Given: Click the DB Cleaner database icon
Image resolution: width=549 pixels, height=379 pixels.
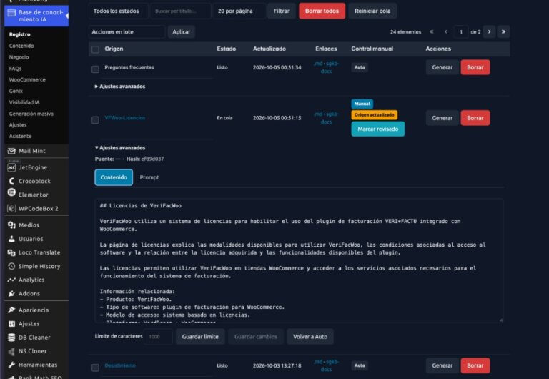Looking at the screenshot, I should [x=11, y=338].
